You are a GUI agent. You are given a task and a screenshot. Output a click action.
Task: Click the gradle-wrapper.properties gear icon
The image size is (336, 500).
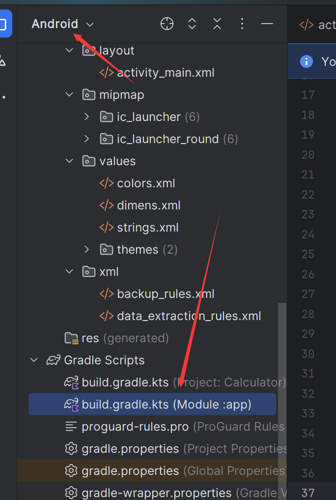(71, 493)
